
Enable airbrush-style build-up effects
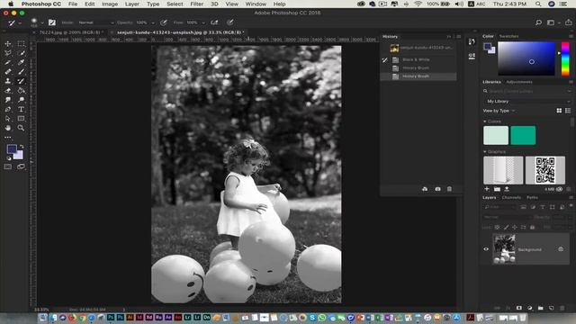point(214,22)
